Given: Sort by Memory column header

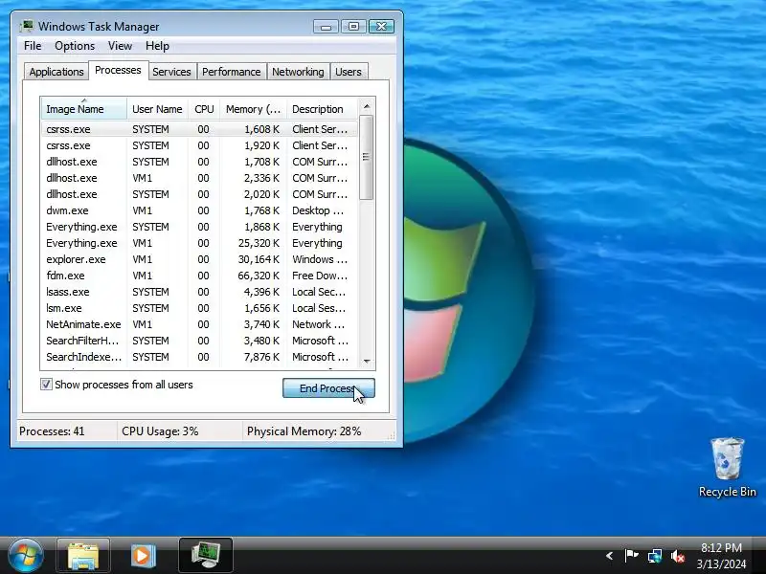Looking at the screenshot, I should [x=253, y=109].
